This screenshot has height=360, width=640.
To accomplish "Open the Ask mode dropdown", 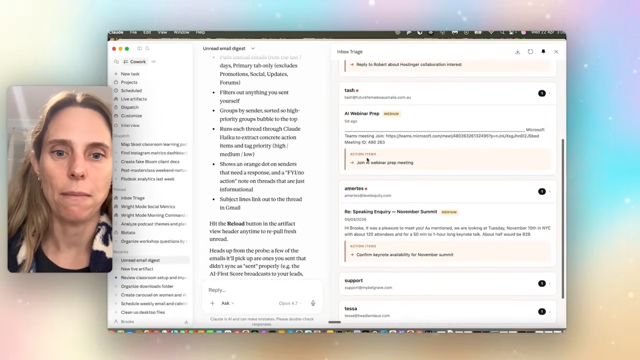I will pos(227,303).
